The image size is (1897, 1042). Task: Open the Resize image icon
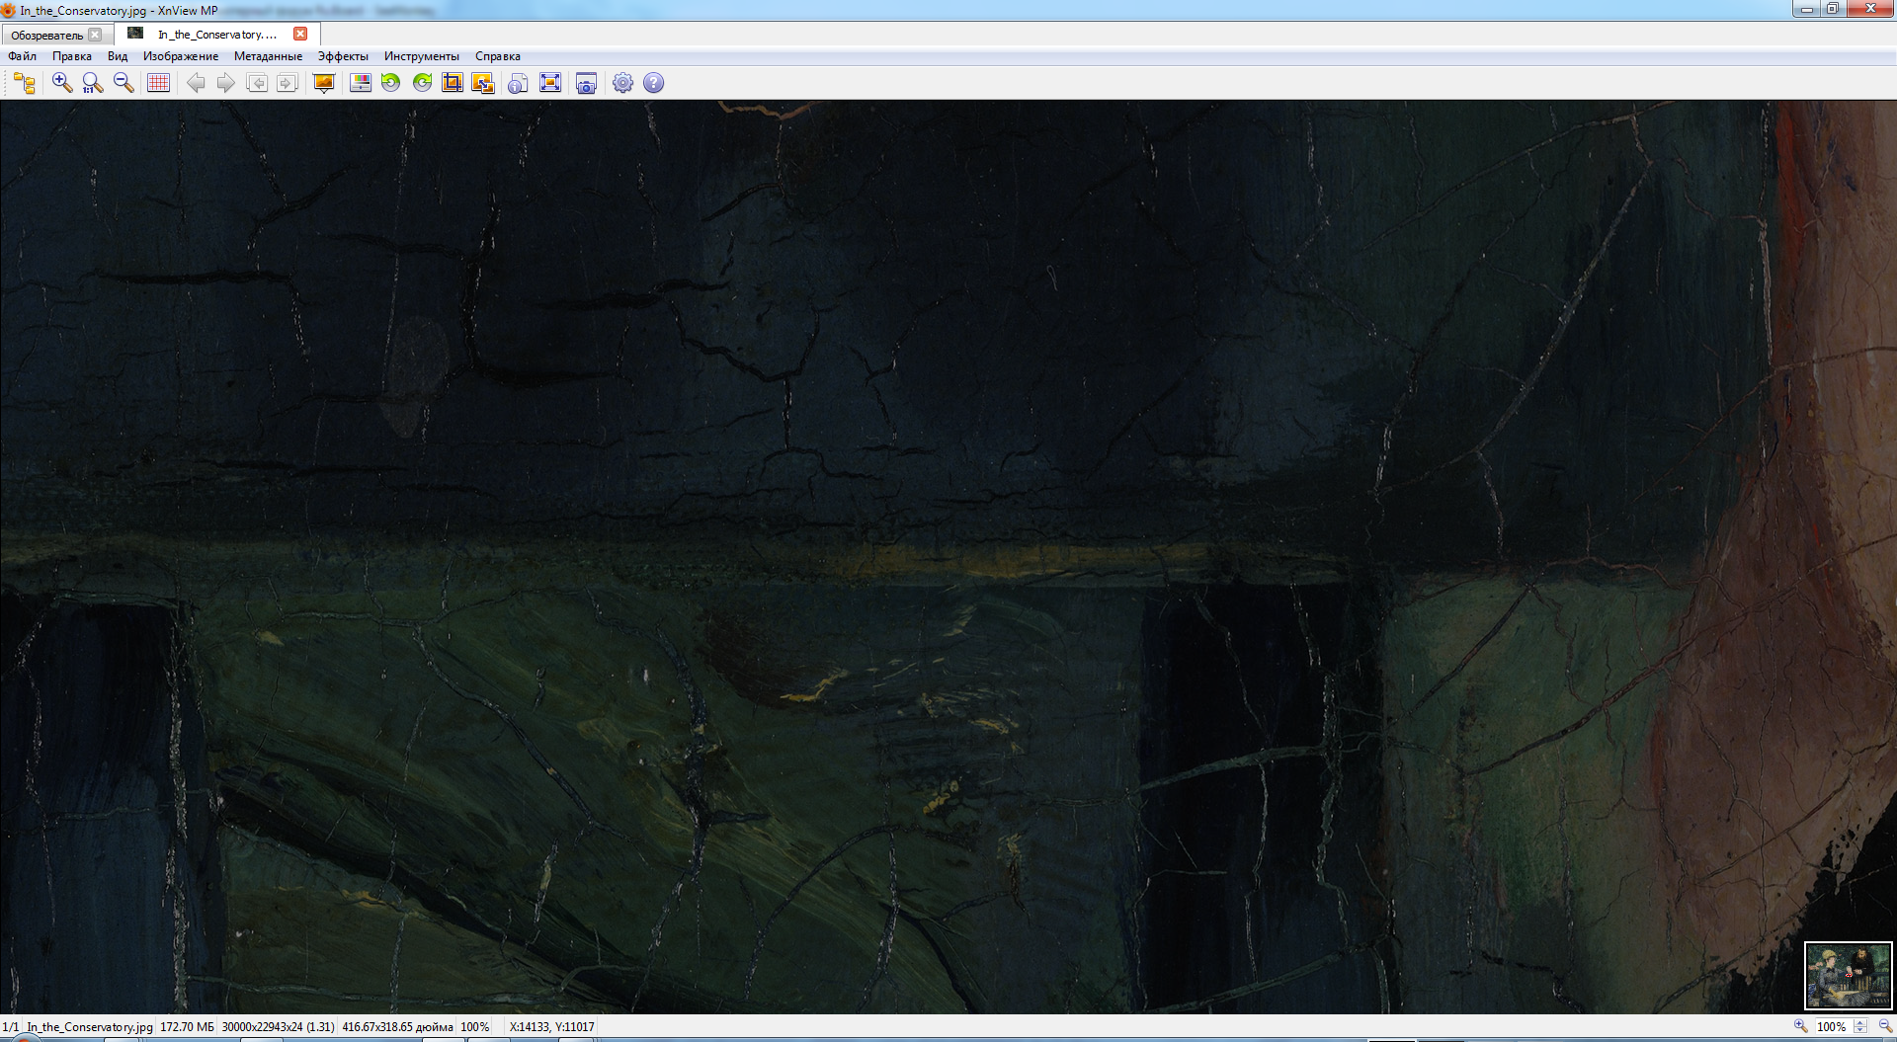point(483,83)
